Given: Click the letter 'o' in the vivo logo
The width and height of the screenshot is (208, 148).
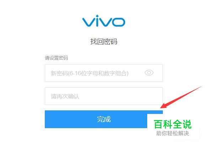Looking at the screenshot, I should point(118,22).
